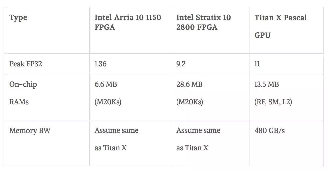Click the 13.5 MB on-chip RAM value

pyautogui.click(x=267, y=84)
